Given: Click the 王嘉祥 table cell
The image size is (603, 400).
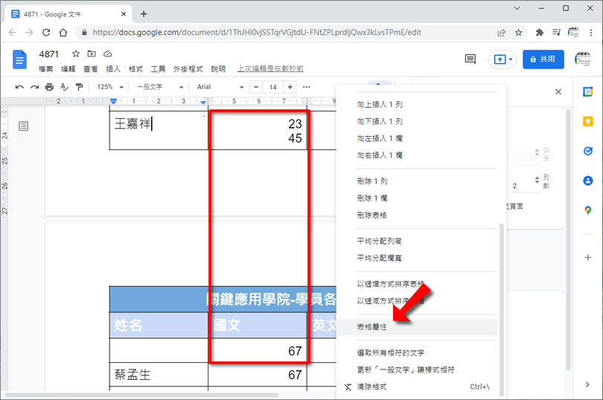Looking at the screenshot, I should point(159,130).
